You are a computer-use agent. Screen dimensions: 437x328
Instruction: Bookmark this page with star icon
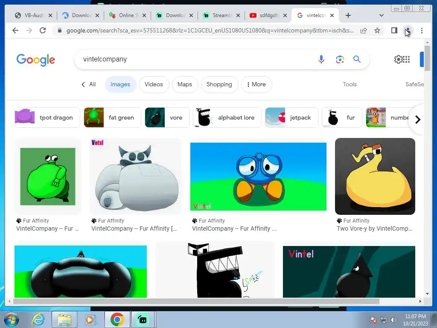pyautogui.click(x=377, y=30)
